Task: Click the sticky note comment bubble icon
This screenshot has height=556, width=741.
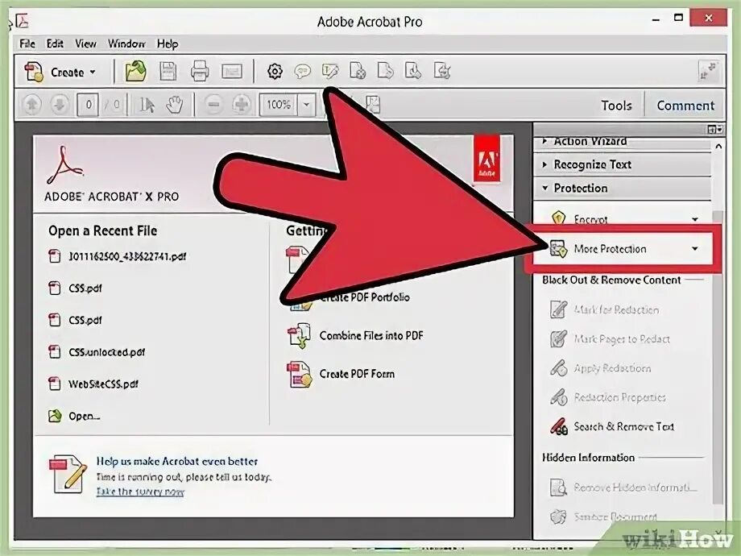Action: [302, 72]
